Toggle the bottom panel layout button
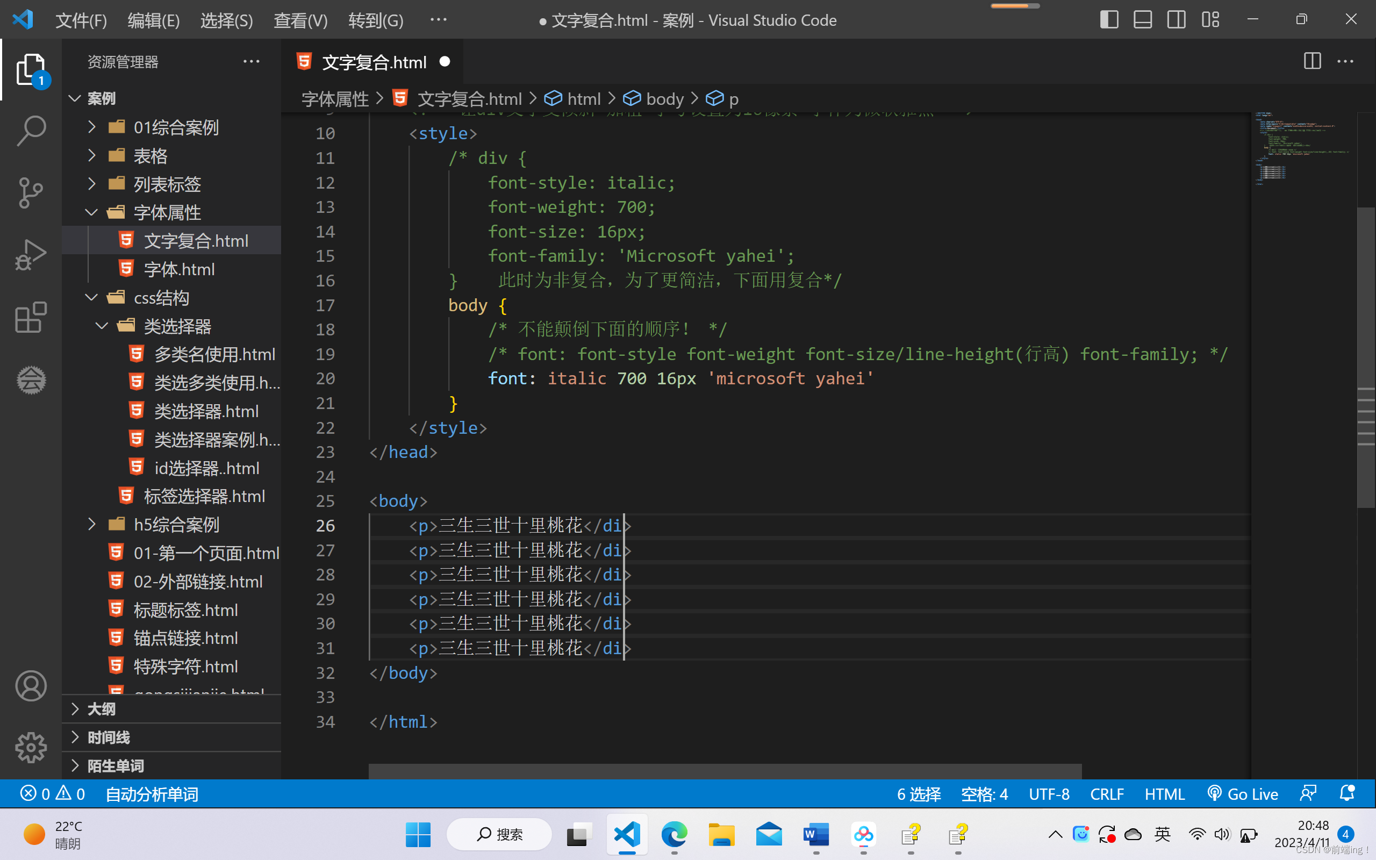 (x=1142, y=20)
